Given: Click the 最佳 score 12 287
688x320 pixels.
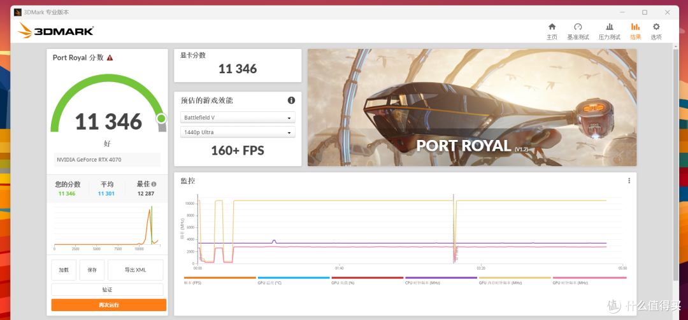Looking at the screenshot, I should (146, 193).
